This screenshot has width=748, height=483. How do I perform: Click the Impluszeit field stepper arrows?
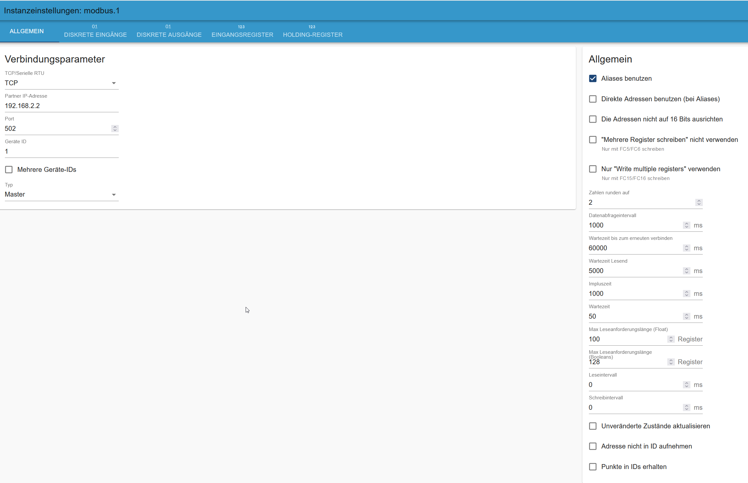tap(686, 294)
